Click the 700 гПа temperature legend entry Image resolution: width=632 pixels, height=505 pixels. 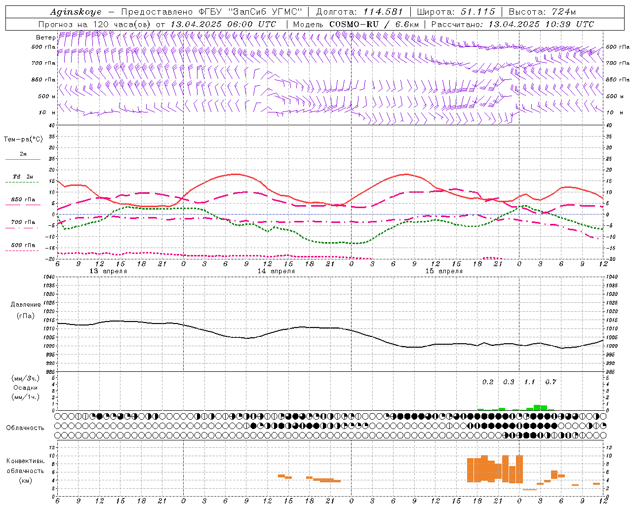click(23, 222)
